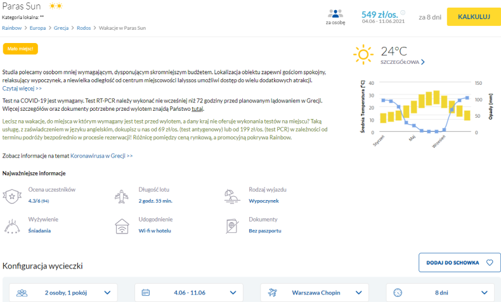Click the KALKULUJ button

coord(474,16)
